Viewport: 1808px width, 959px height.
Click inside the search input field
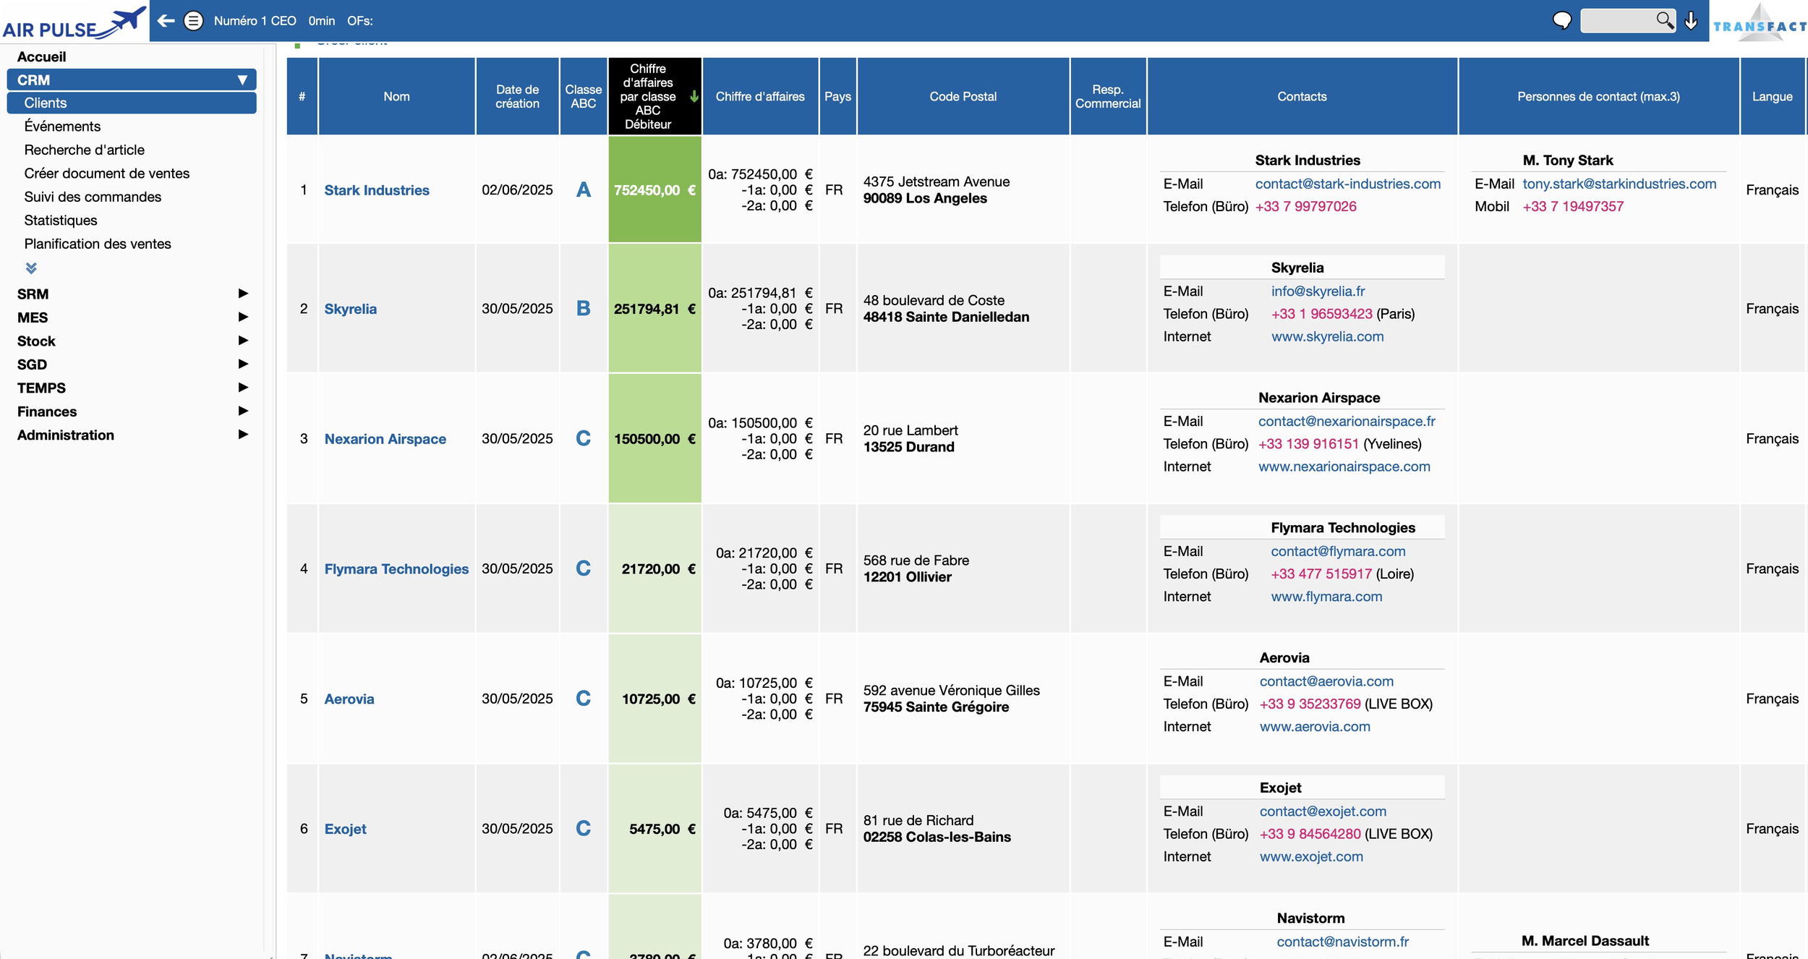tap(1620, 20)
